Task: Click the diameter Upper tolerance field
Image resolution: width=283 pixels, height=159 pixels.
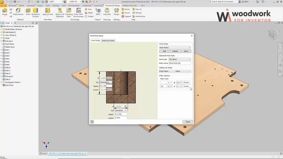Action: (x=121, y=114)
